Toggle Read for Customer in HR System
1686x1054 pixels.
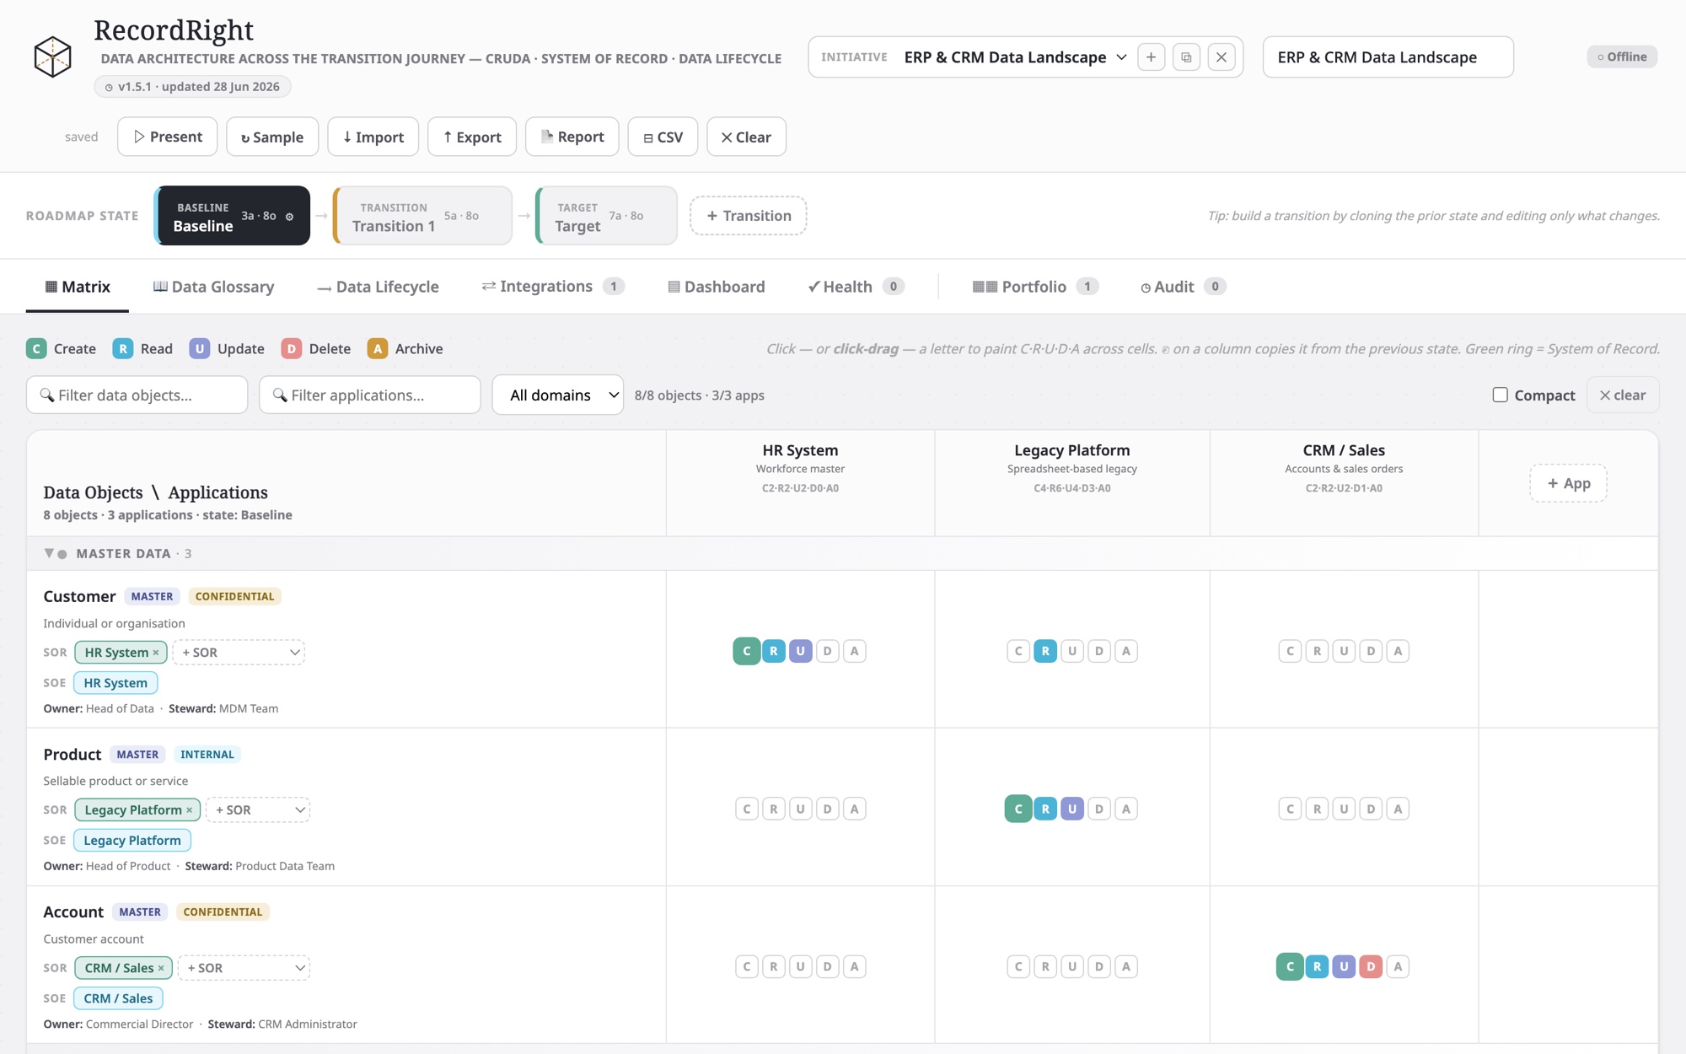(774, 651)
